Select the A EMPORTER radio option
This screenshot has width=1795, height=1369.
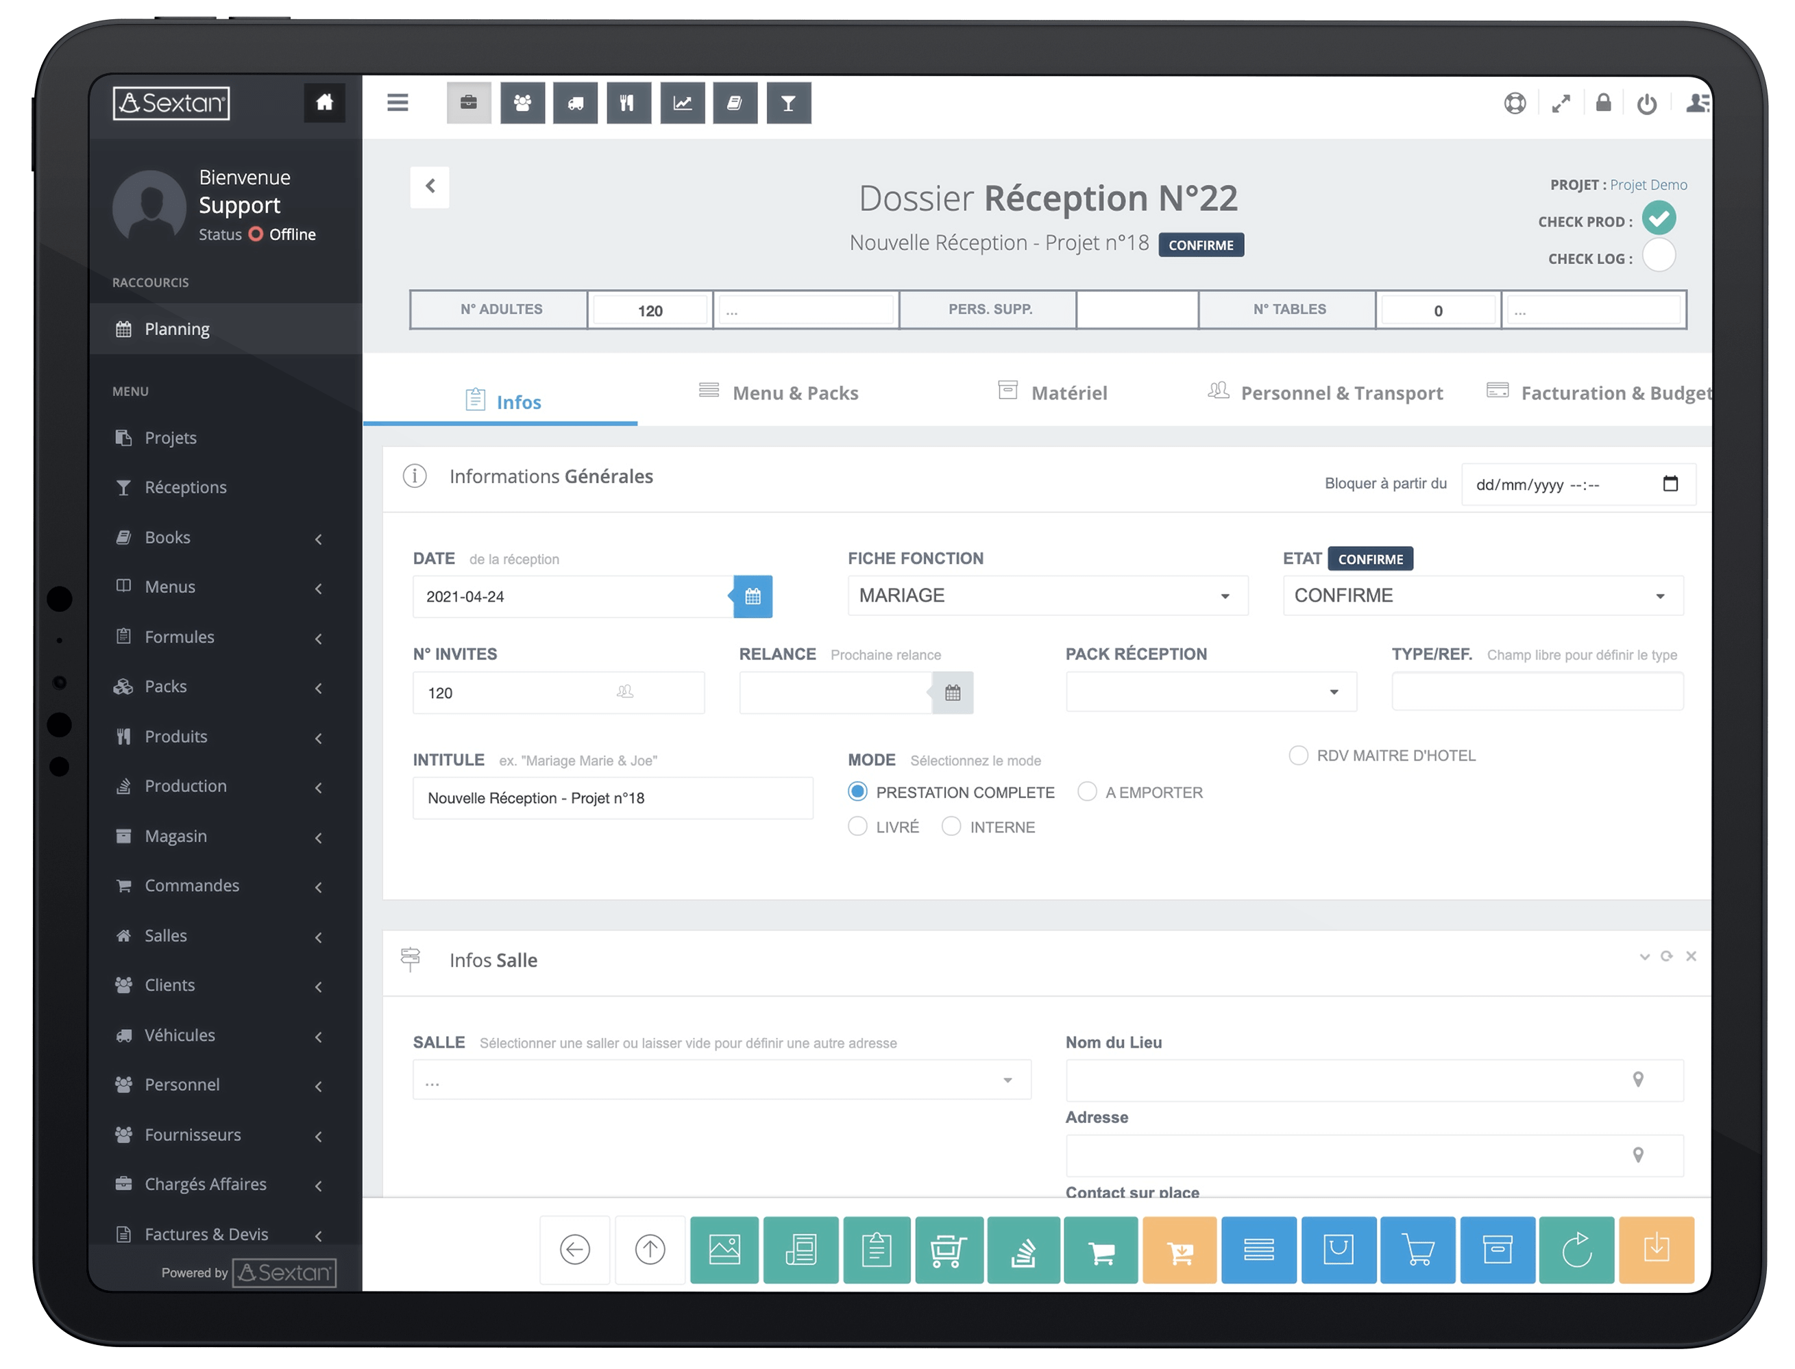1088,791
